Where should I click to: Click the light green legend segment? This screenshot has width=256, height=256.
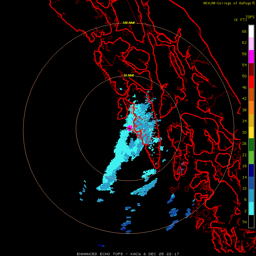point(251,158)
